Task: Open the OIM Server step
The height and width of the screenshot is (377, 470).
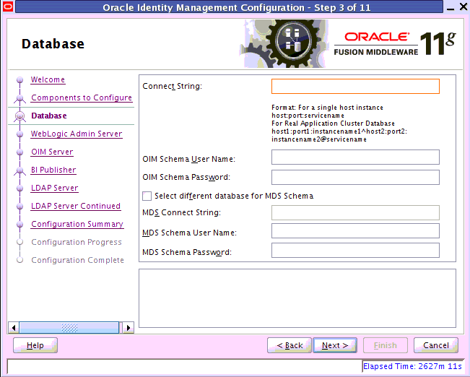Action: coord(52,152)
